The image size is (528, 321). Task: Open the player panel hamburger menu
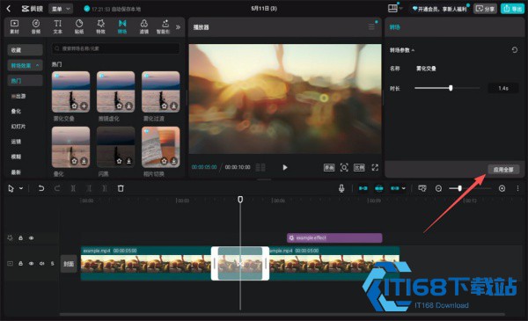371,27
